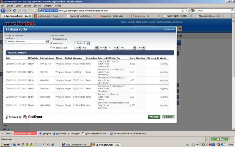Click the page scrollbar down arrow

click(x=233, y=129)
